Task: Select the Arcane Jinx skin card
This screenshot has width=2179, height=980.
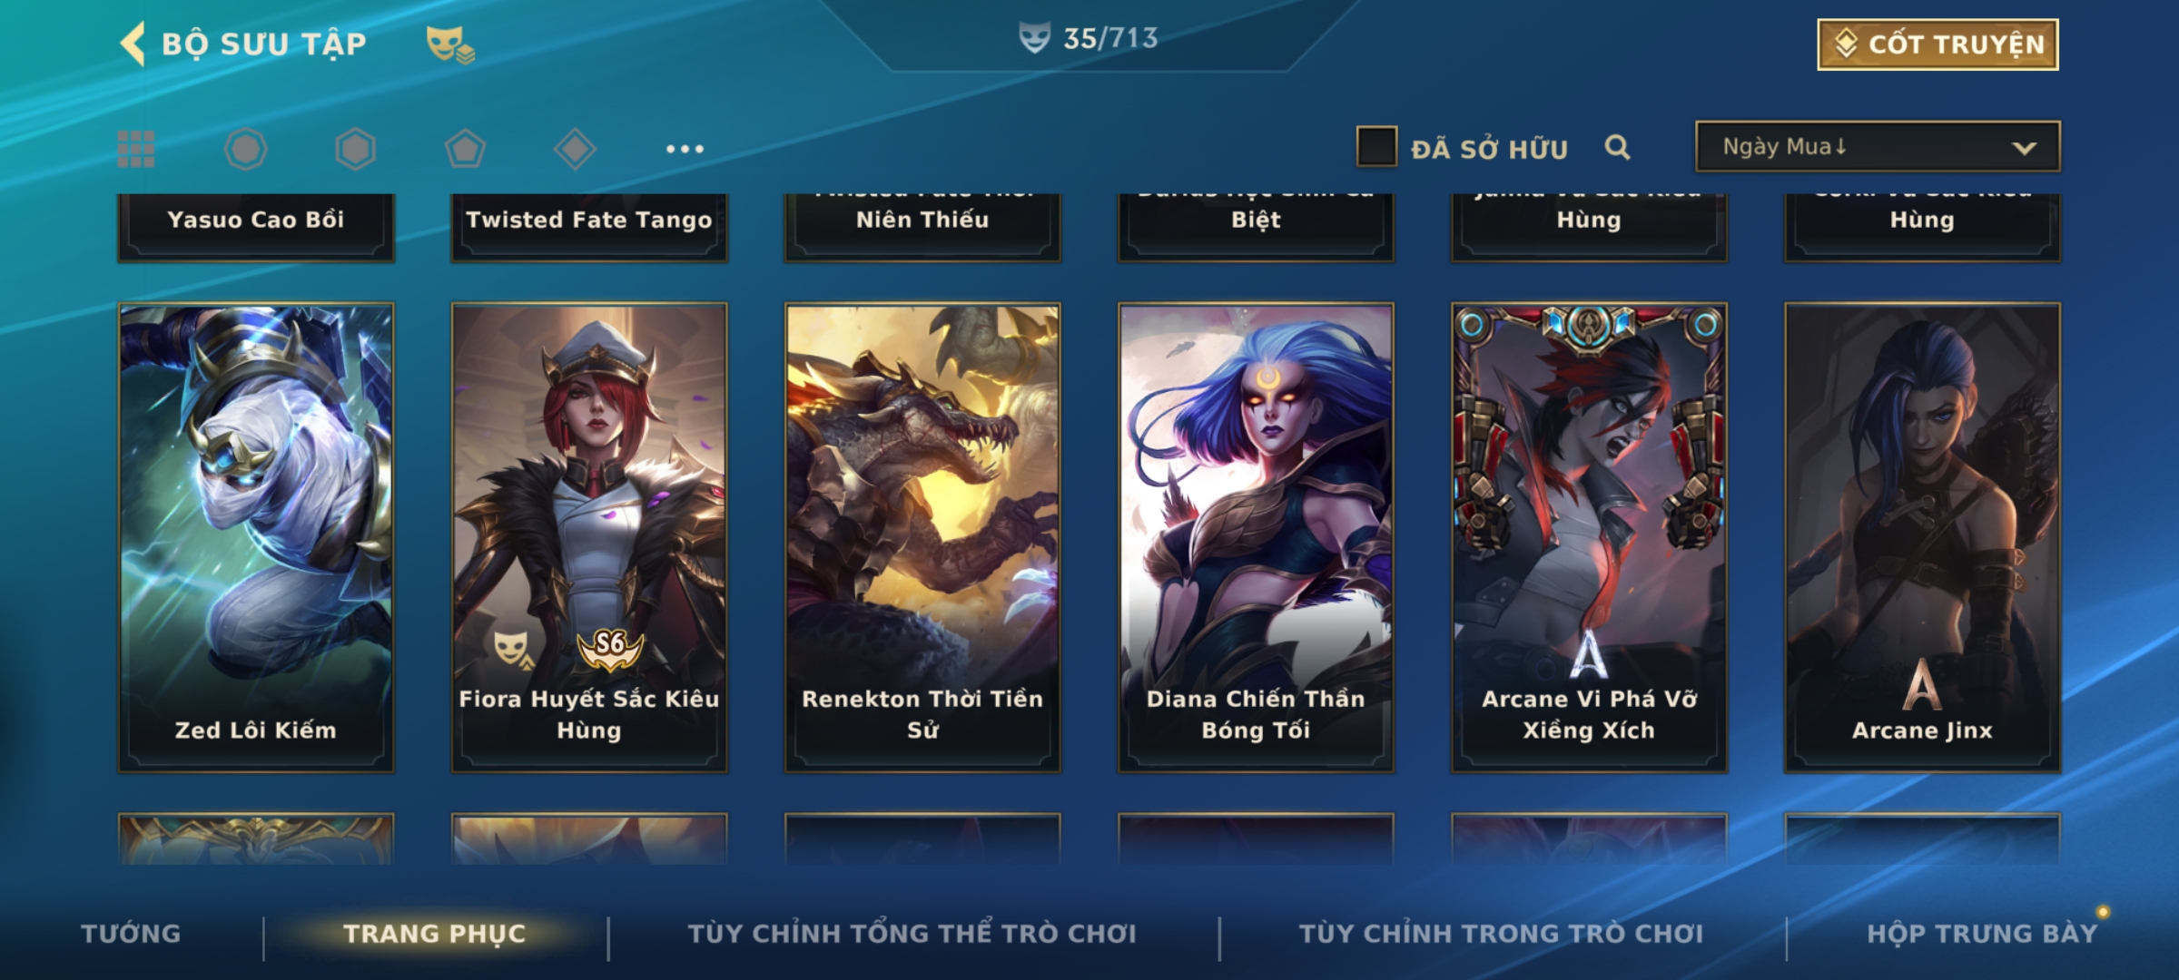Action: pyautogui.click(x=1922, y=537)
